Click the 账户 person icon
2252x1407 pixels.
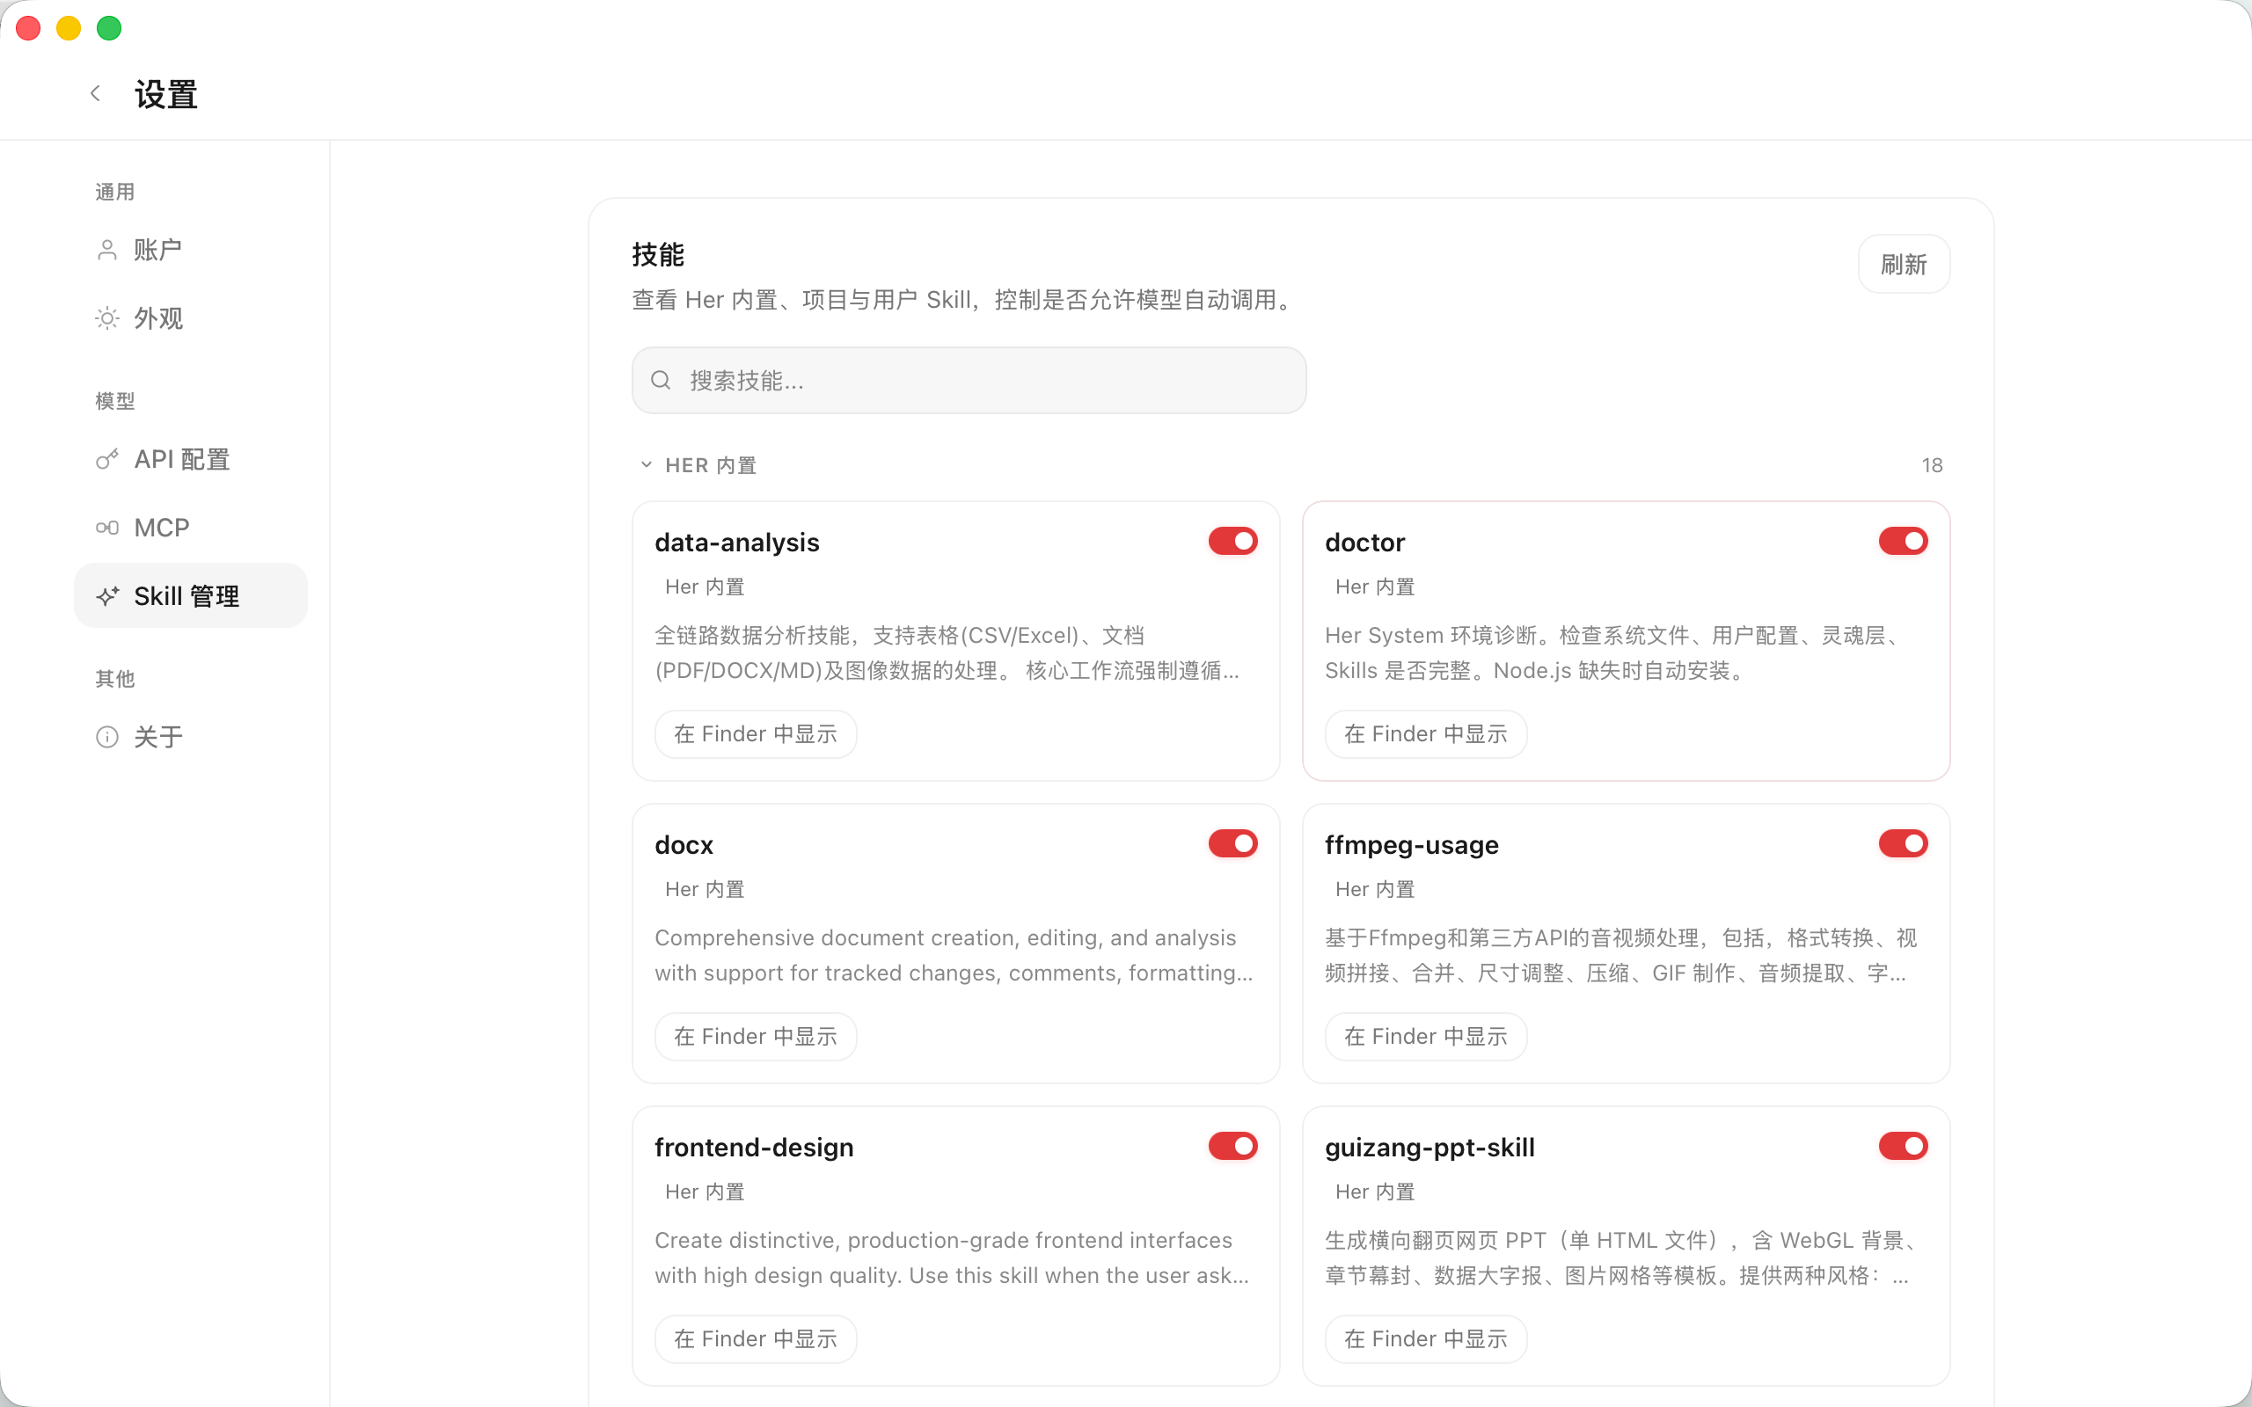pyautogui.click(x=107, y=250)
